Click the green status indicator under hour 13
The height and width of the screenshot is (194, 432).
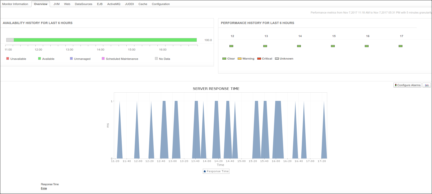point(265,46)
